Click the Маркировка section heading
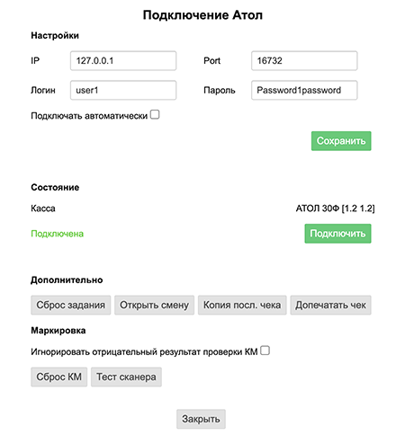Viewport: 405px width, 444px height. 58,331
